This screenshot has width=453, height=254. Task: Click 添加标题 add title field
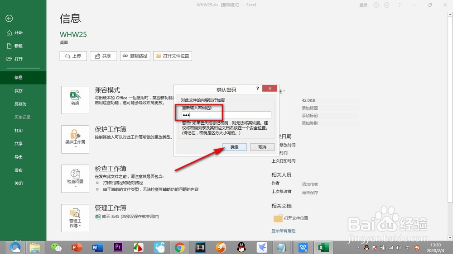(310, 108)
